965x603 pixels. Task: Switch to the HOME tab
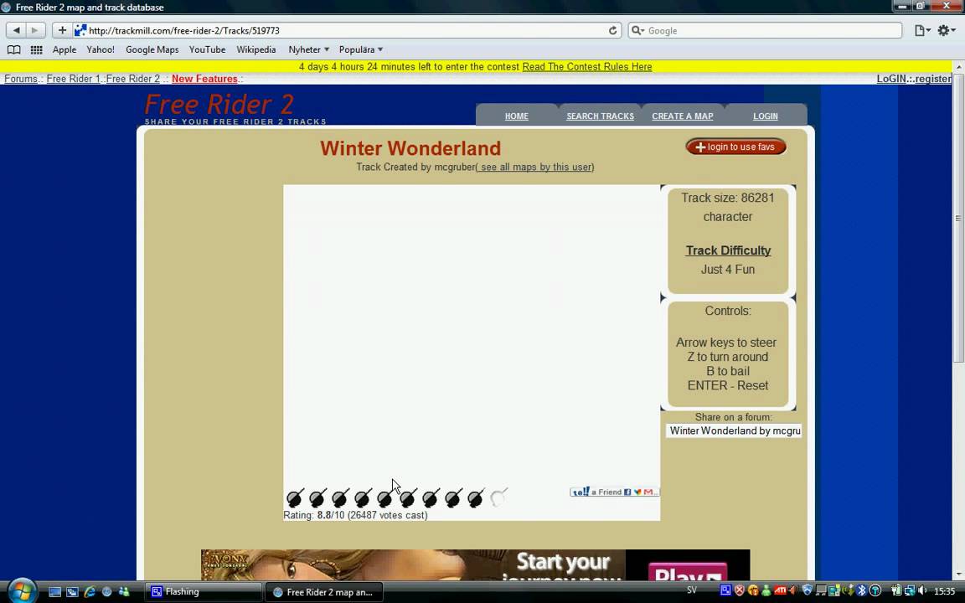(516, 116)
